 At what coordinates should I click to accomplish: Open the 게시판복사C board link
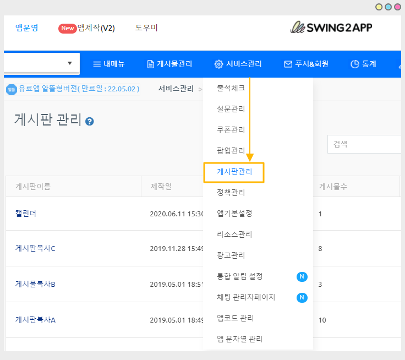tap(35, 248)
